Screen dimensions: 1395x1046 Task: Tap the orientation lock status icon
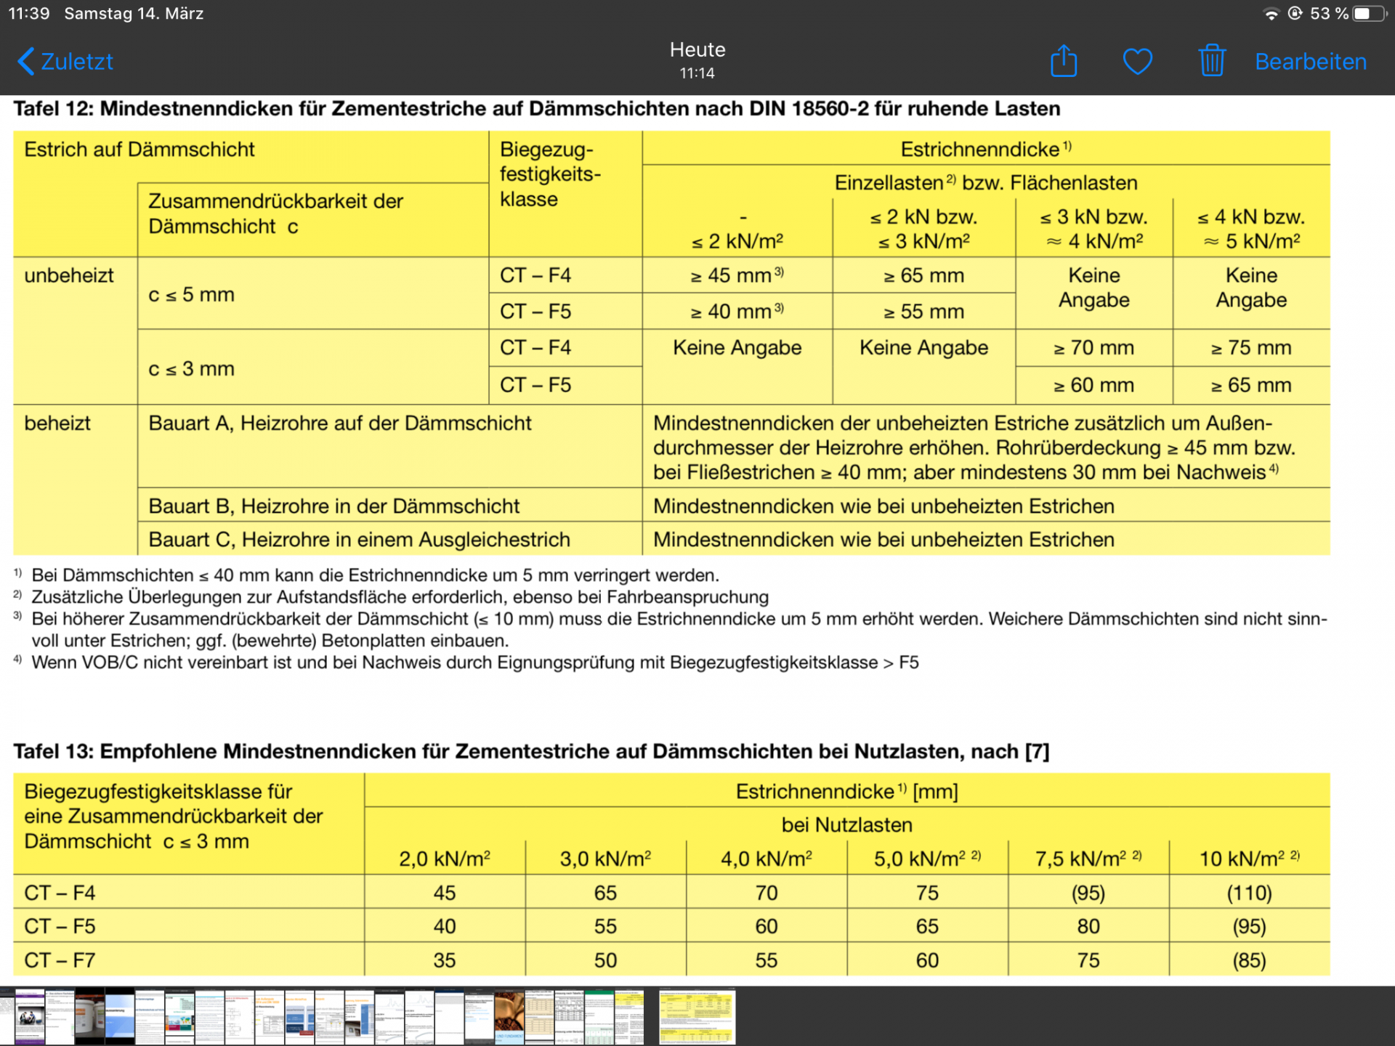1295,14
